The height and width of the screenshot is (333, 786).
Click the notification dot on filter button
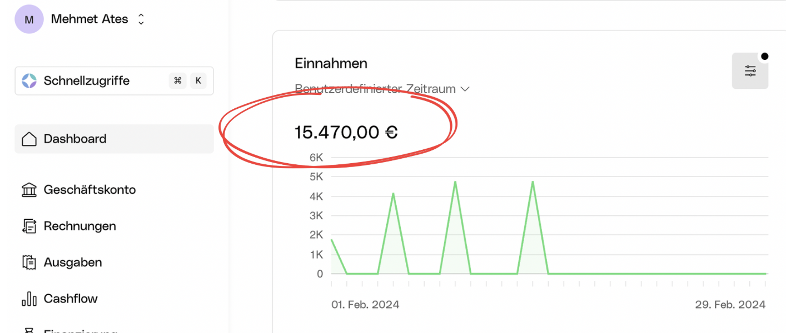(x=765, y=56)
